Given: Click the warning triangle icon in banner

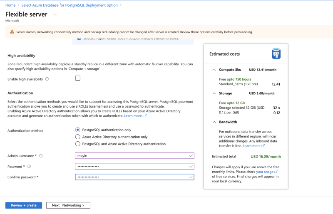Looking at the screenshot, I should click(x=12, y=32).
